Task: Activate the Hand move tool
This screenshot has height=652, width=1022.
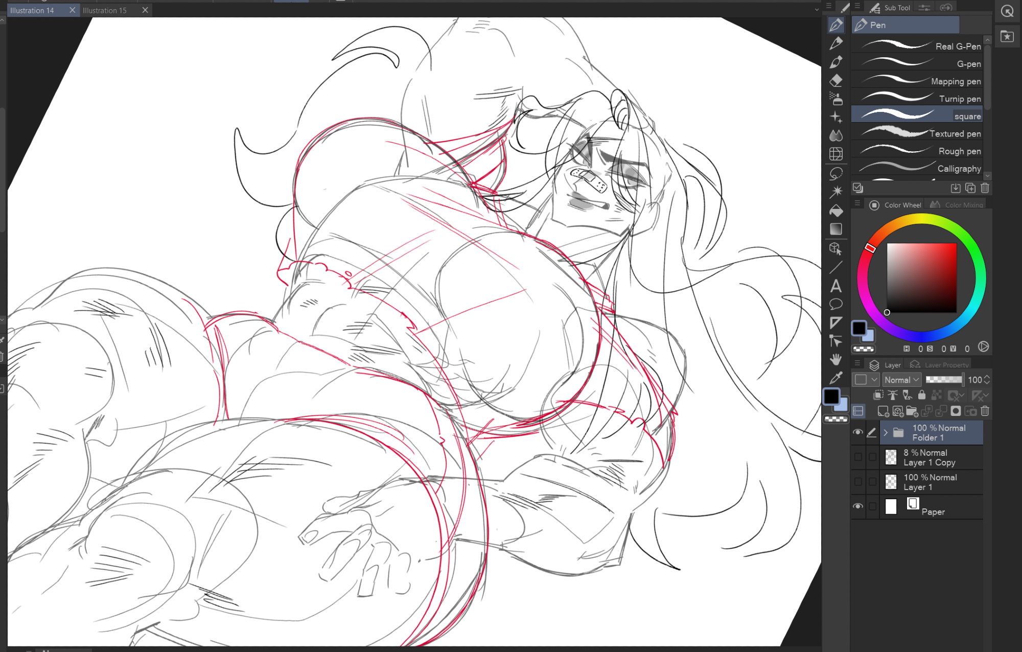Action: click(836, 359)
